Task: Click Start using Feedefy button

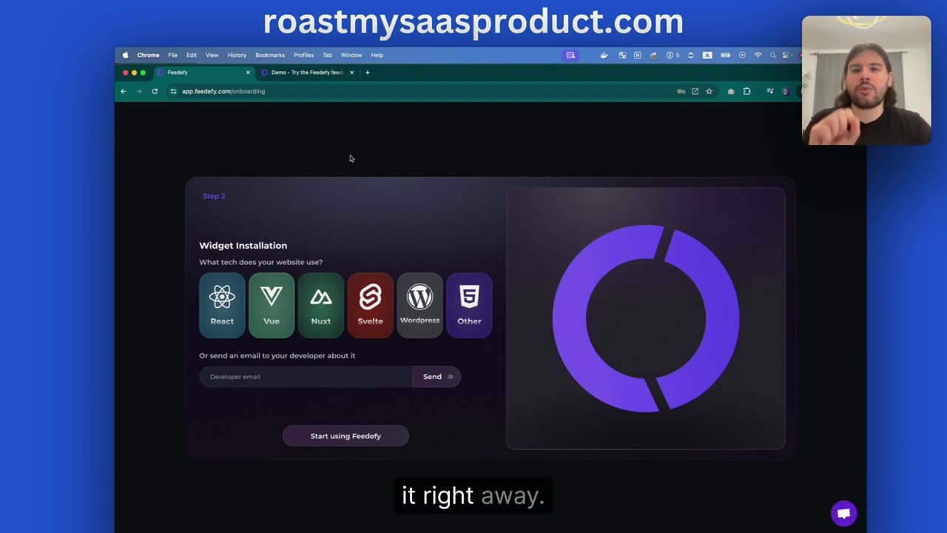Action: coord(346,436)
